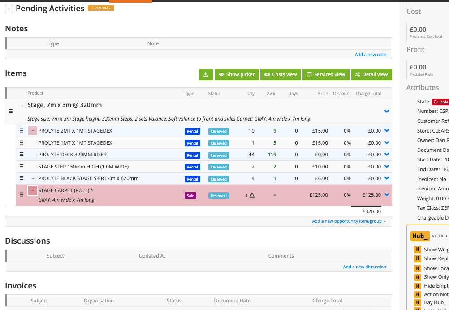Click the warning triangle beside Stage Carpet quantity
Viewport: 449px width, 310px height.
pos(252,195)
